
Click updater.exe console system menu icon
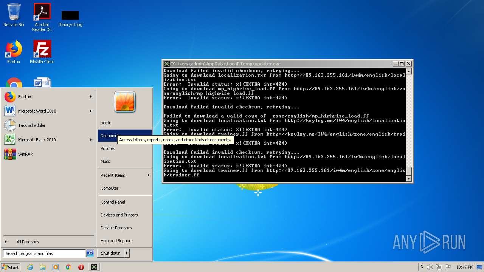(166, 64)
